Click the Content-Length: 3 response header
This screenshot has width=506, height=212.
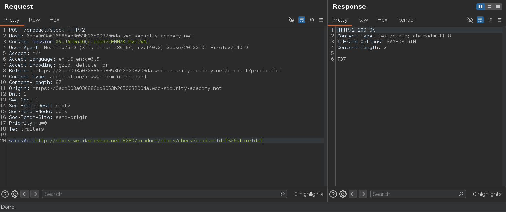(362, 48)
